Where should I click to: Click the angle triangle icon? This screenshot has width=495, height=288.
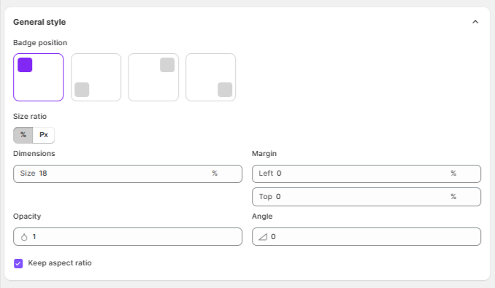coord(263,237)
